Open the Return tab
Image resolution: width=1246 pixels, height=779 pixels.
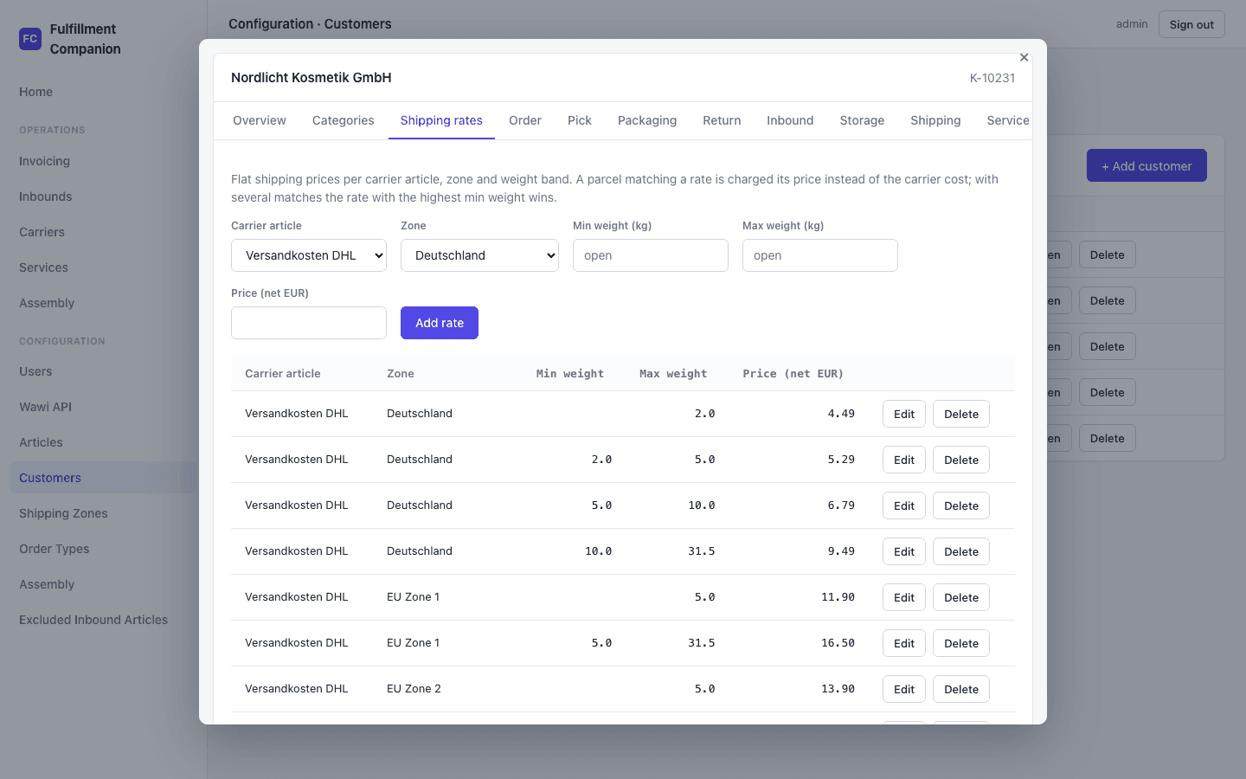[722, 120]
